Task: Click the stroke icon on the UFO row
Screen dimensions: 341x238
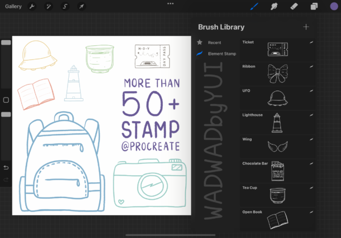Action: 311,91
